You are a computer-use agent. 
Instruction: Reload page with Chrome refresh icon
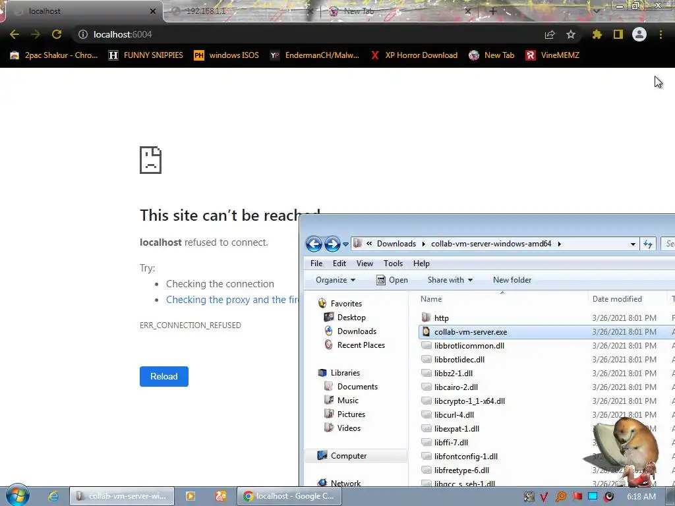pos(57,34)
